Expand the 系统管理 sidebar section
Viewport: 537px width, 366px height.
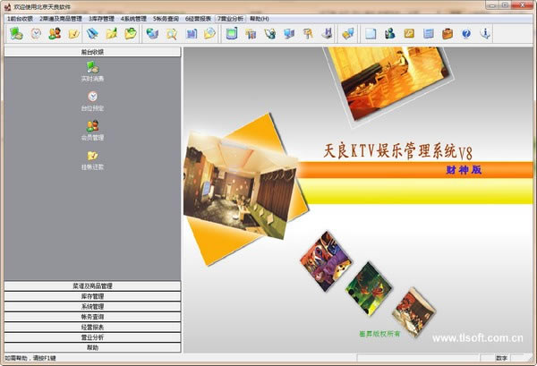click(92, 307)
